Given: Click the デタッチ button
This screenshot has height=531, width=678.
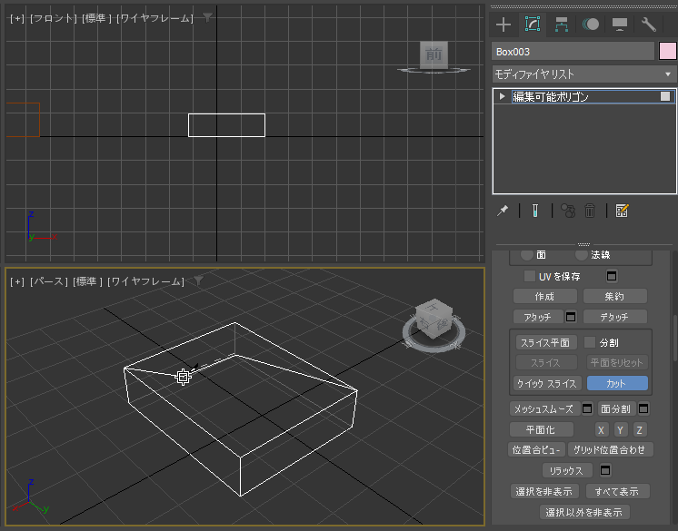Looking at the screenshot, I should coord(615,317).
